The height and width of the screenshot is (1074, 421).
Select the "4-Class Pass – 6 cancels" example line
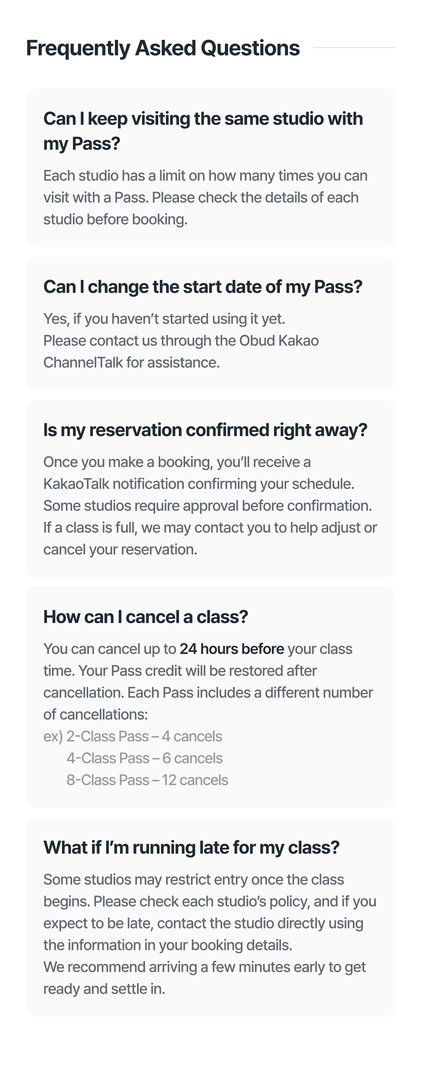tap(145, 758)
